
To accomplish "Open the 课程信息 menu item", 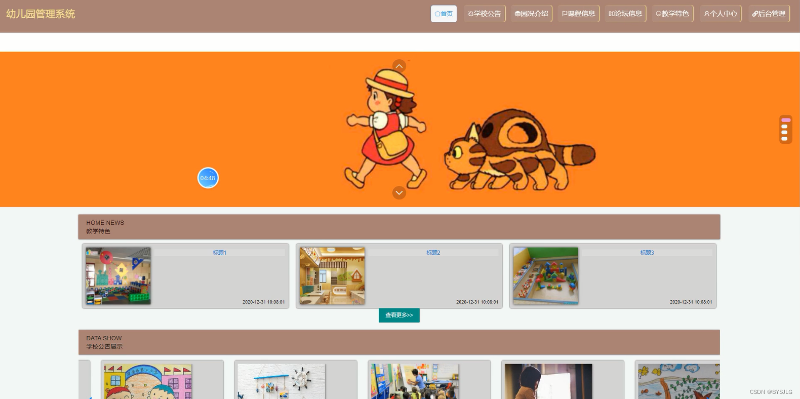I will point(578,14).
